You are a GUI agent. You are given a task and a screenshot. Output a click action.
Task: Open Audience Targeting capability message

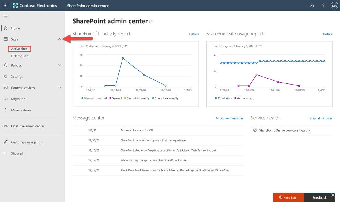pyautogui.click(x=168, y=150)
